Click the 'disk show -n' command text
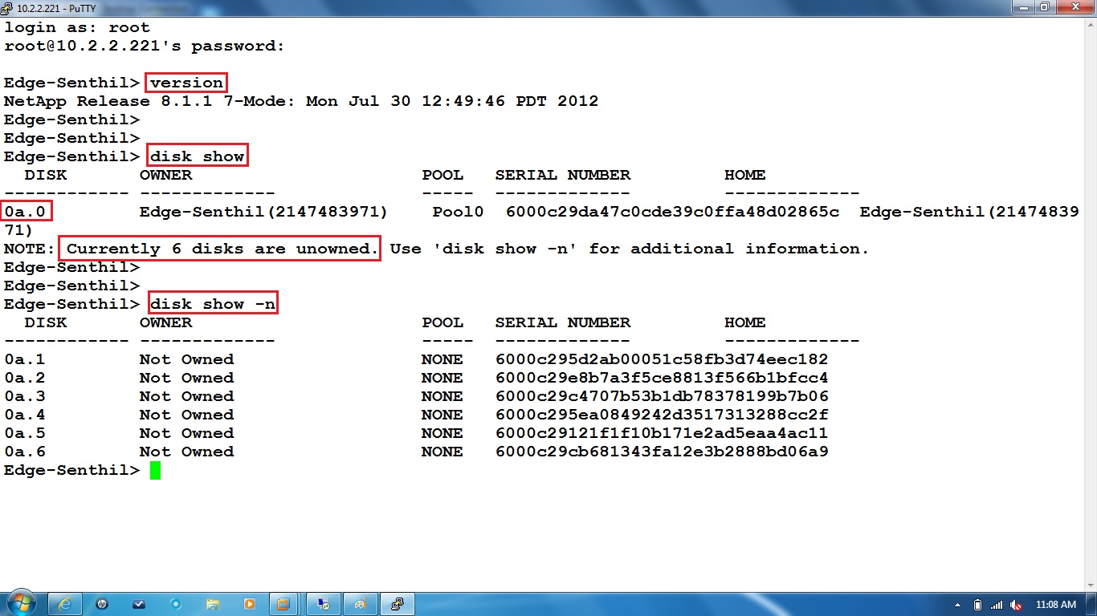1097x616 pixels. tap(212, 304)
